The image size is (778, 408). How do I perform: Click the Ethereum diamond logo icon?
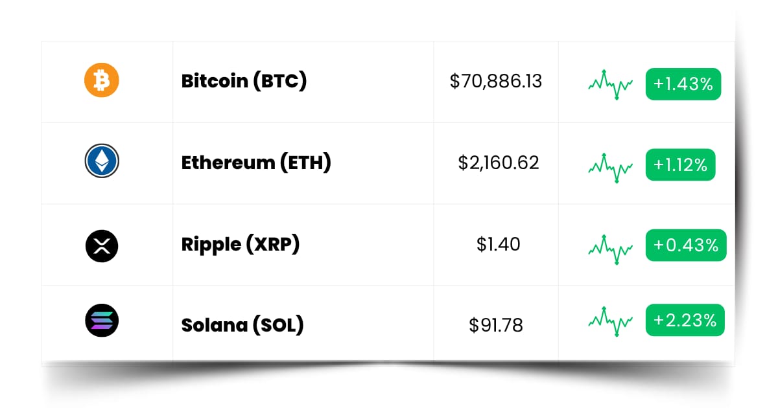(x=102, y=161)
